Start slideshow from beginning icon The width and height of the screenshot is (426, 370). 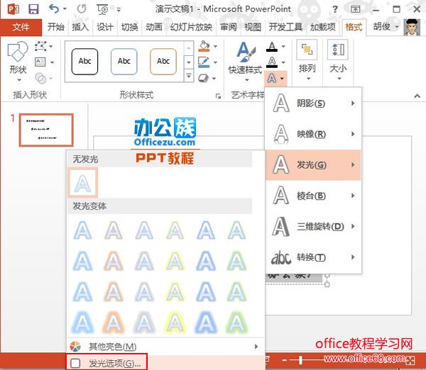(x=102, y=9)
